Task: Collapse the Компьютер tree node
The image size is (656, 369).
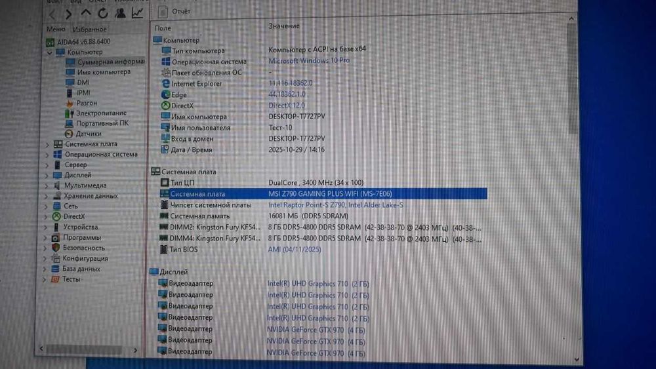Action: (x=50, y=52)
